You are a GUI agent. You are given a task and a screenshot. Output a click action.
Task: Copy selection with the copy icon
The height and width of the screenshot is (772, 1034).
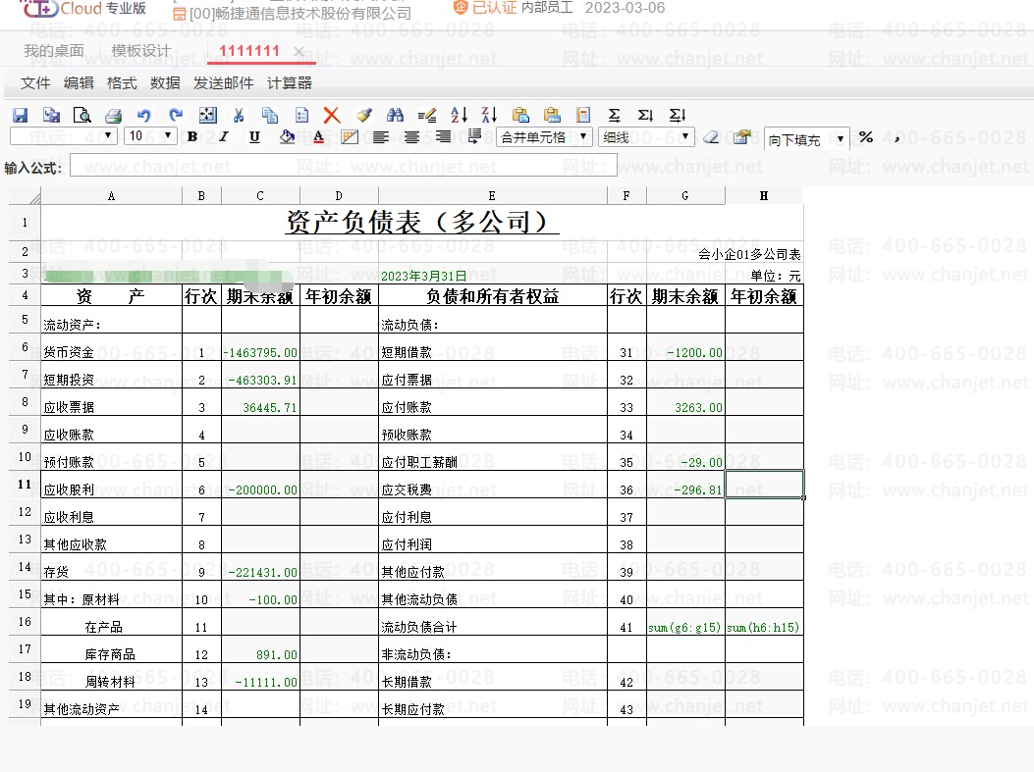[x=270, y=116]
